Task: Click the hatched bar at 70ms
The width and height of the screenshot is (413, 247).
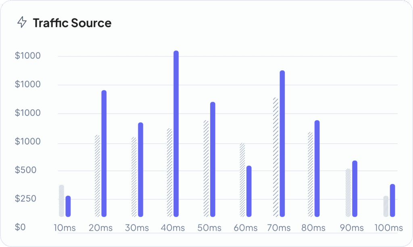Action: 275,157
